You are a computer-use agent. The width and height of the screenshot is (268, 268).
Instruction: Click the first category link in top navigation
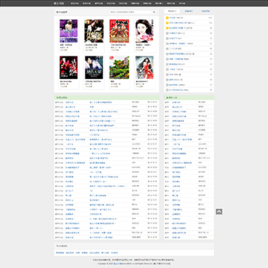[74, 4]
